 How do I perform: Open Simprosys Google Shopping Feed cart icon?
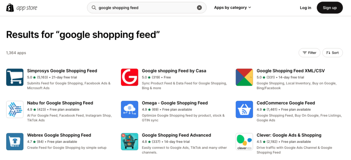coord(15,77)
